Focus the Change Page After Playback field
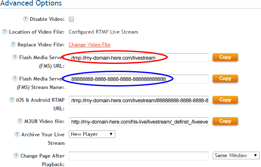Image resolution: width=261 pixels, height=167 pixels. click(x=138, y=156)
